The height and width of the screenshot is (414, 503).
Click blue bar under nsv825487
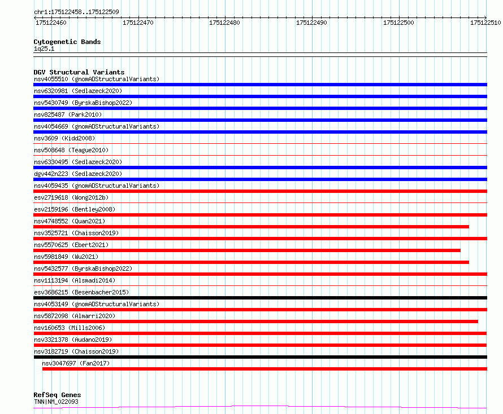260,120
